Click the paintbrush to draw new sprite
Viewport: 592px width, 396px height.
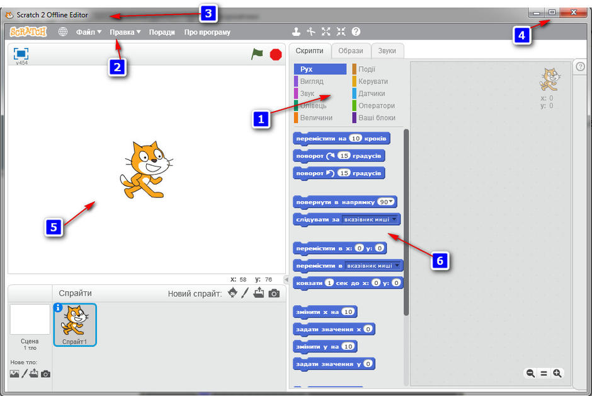point(246,293)
